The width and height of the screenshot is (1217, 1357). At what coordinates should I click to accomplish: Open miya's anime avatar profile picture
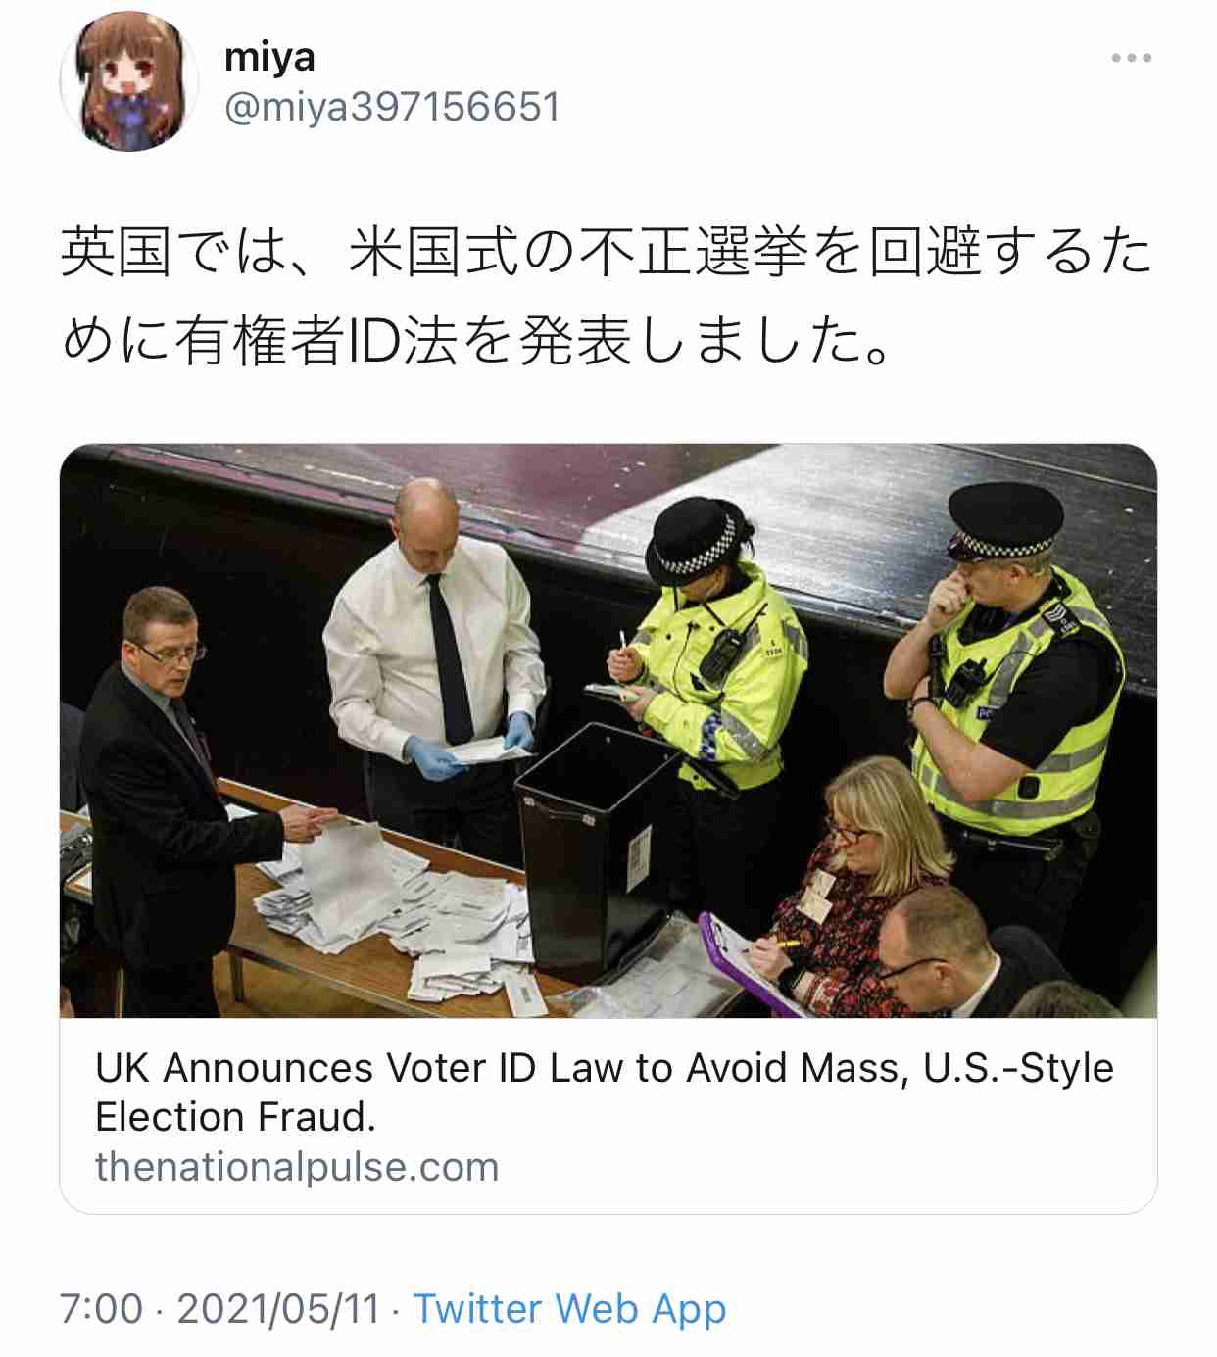[x=129, y=81]
